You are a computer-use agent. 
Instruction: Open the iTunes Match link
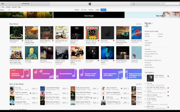point(149,43)
